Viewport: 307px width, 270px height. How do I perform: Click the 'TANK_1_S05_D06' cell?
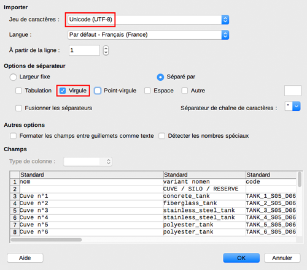click(x=271, y=196)
